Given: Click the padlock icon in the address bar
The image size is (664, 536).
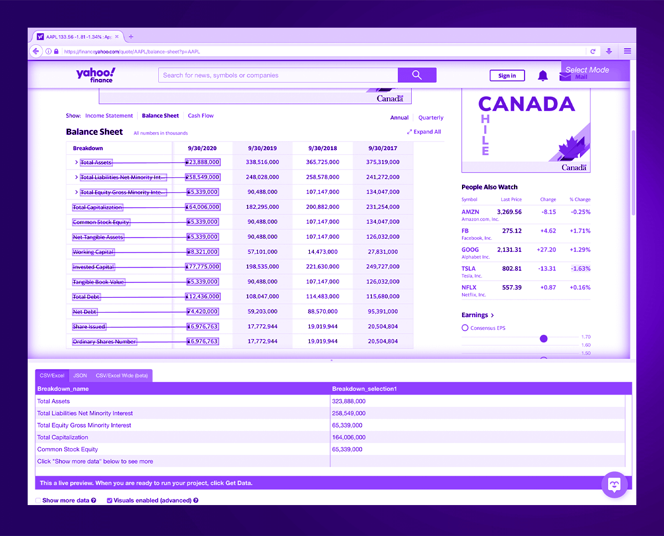Looking at the screenshot, I should [x=56, y=51].
